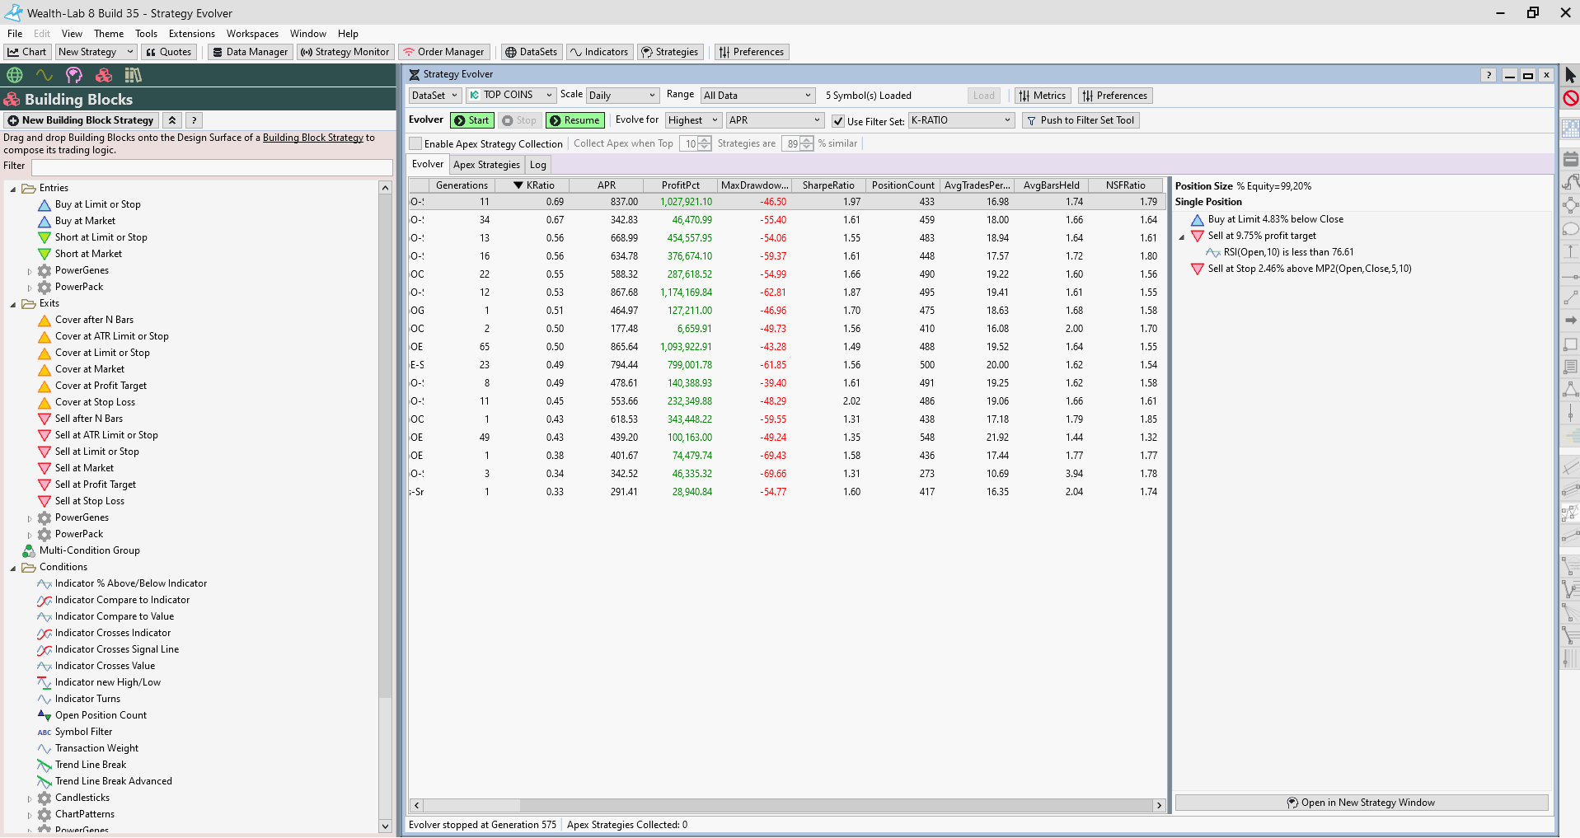Open the Order Manager from the toolbar

444,51
